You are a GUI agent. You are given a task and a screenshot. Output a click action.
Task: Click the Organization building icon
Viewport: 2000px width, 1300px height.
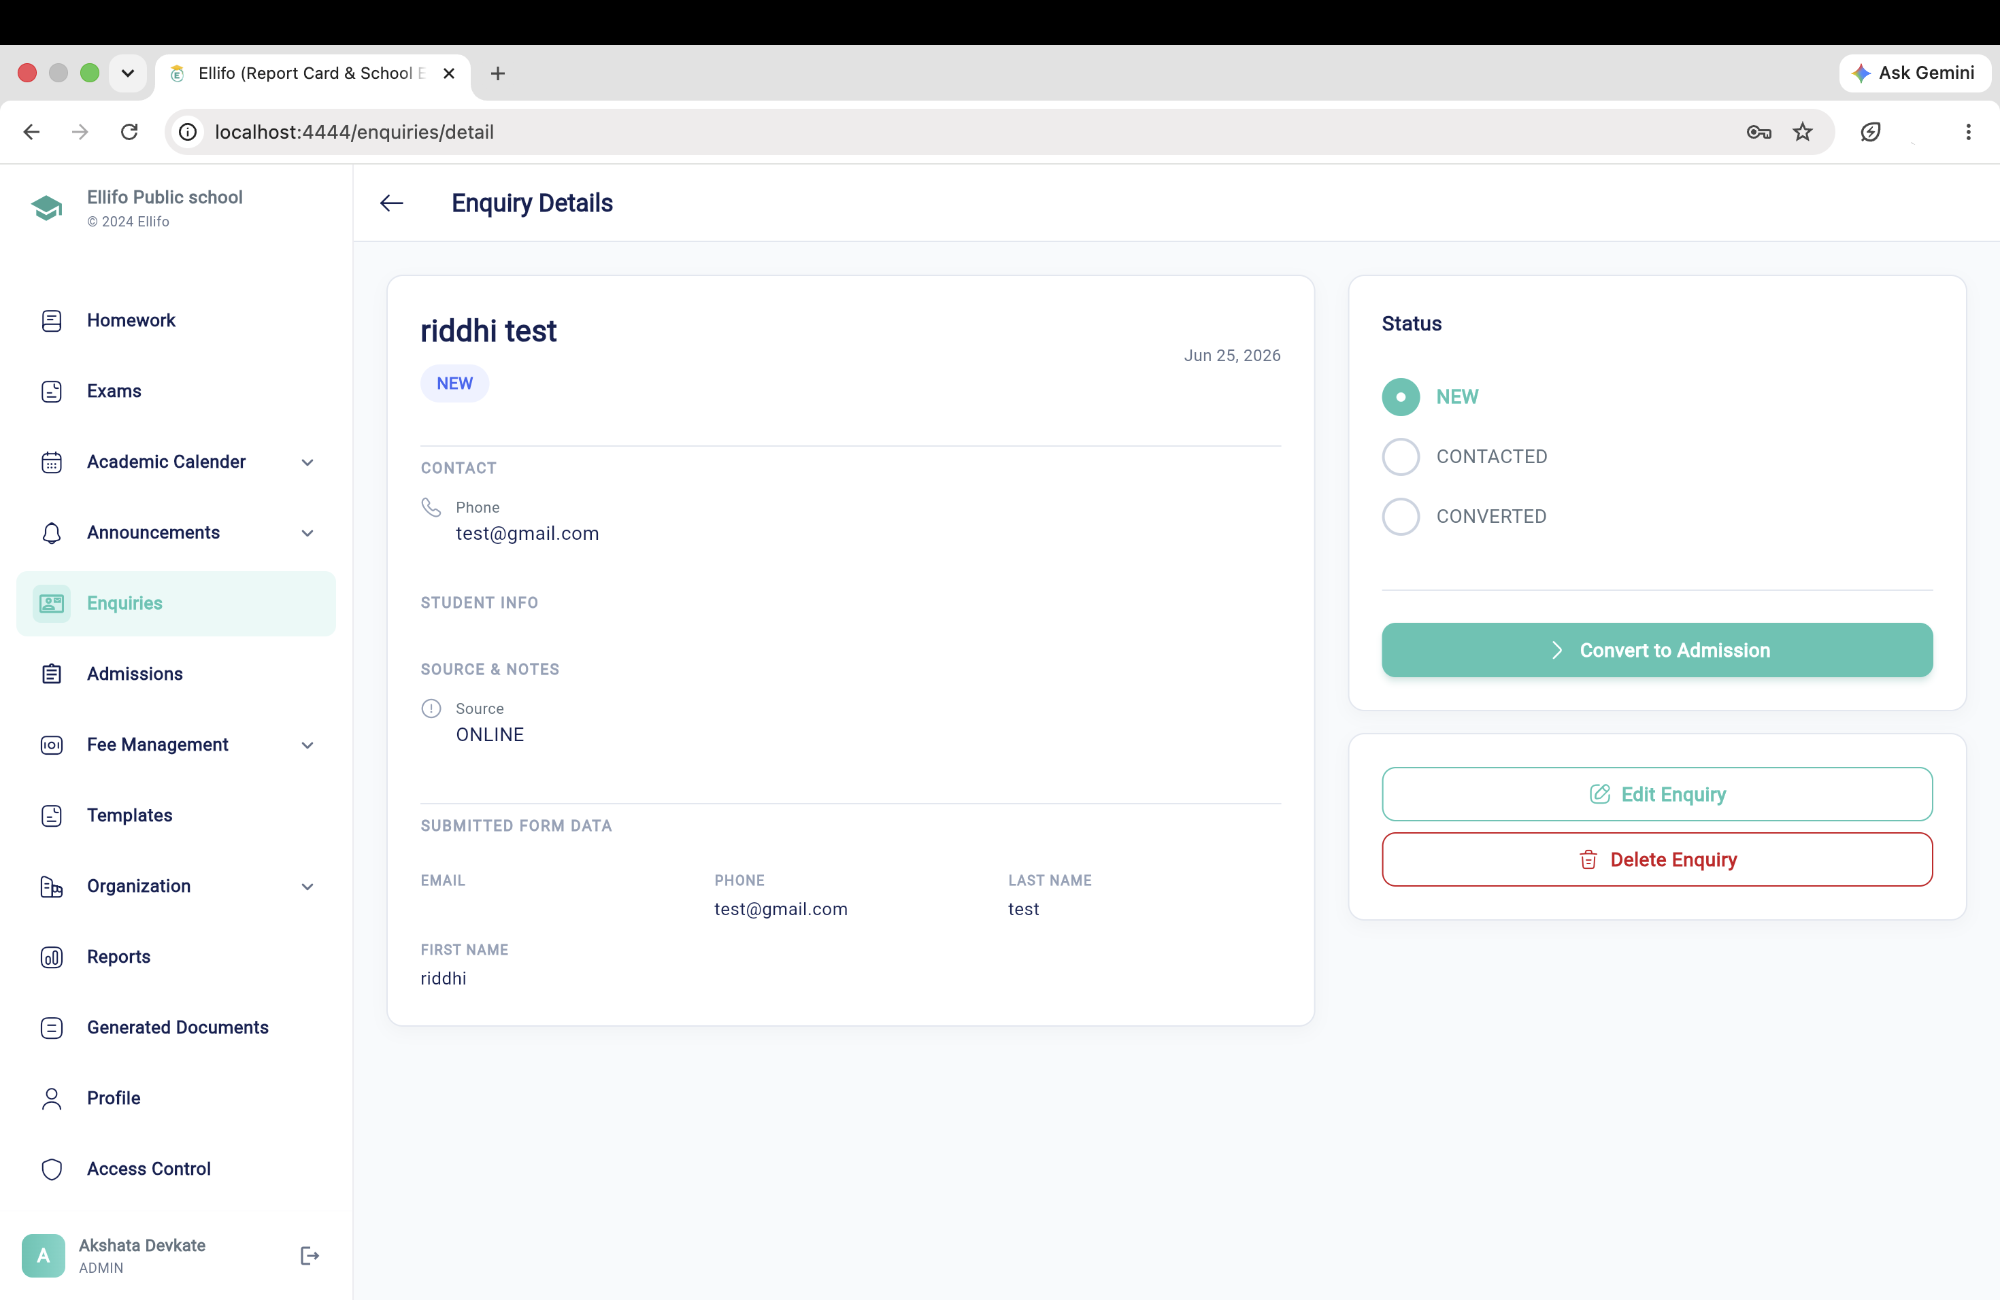51,886
